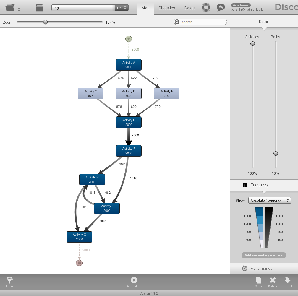Select the Activity B node

(x=129, y=122)
